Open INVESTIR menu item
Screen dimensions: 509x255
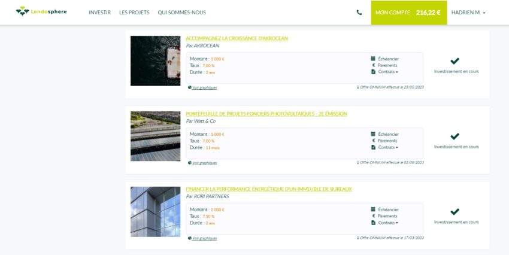pos(99,13)
